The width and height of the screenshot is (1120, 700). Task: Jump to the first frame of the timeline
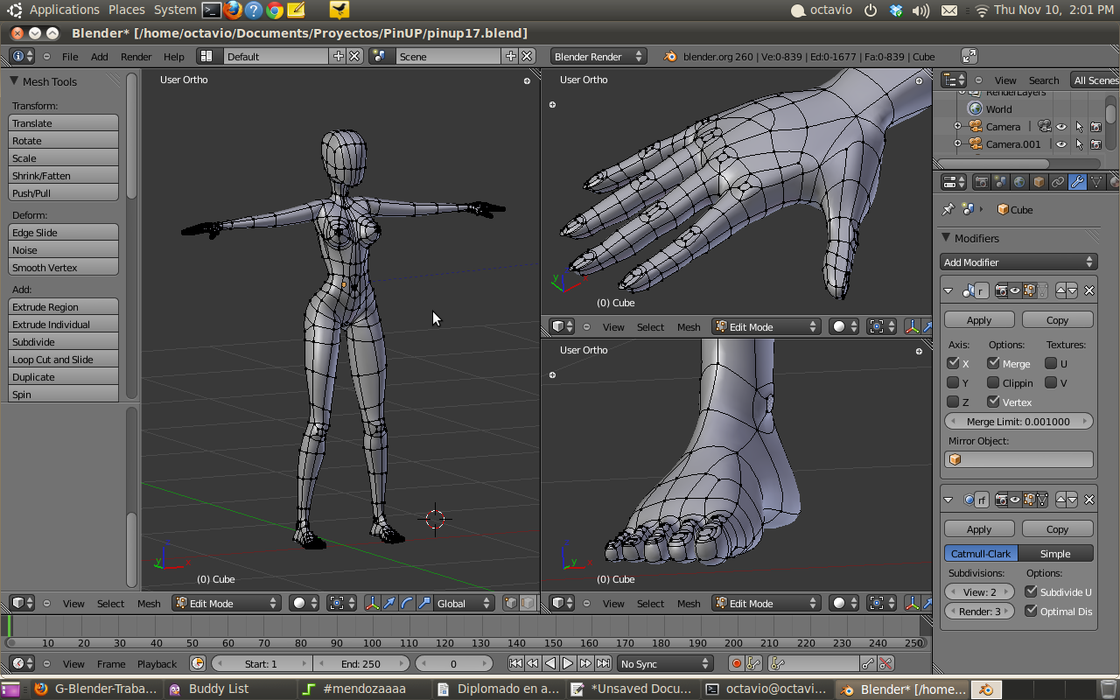tap(515, 664)
